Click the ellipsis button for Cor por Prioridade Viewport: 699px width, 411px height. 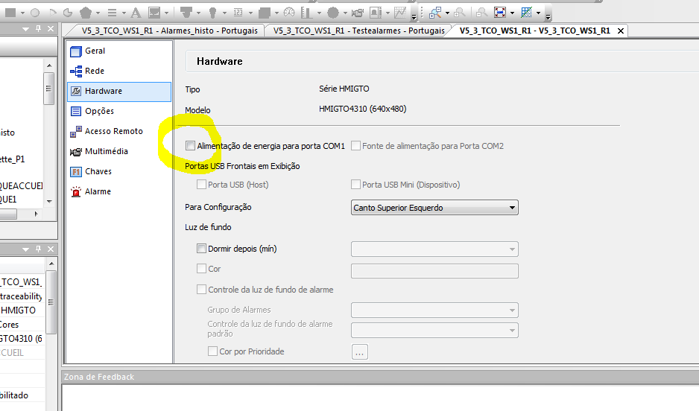pos(359,352)
